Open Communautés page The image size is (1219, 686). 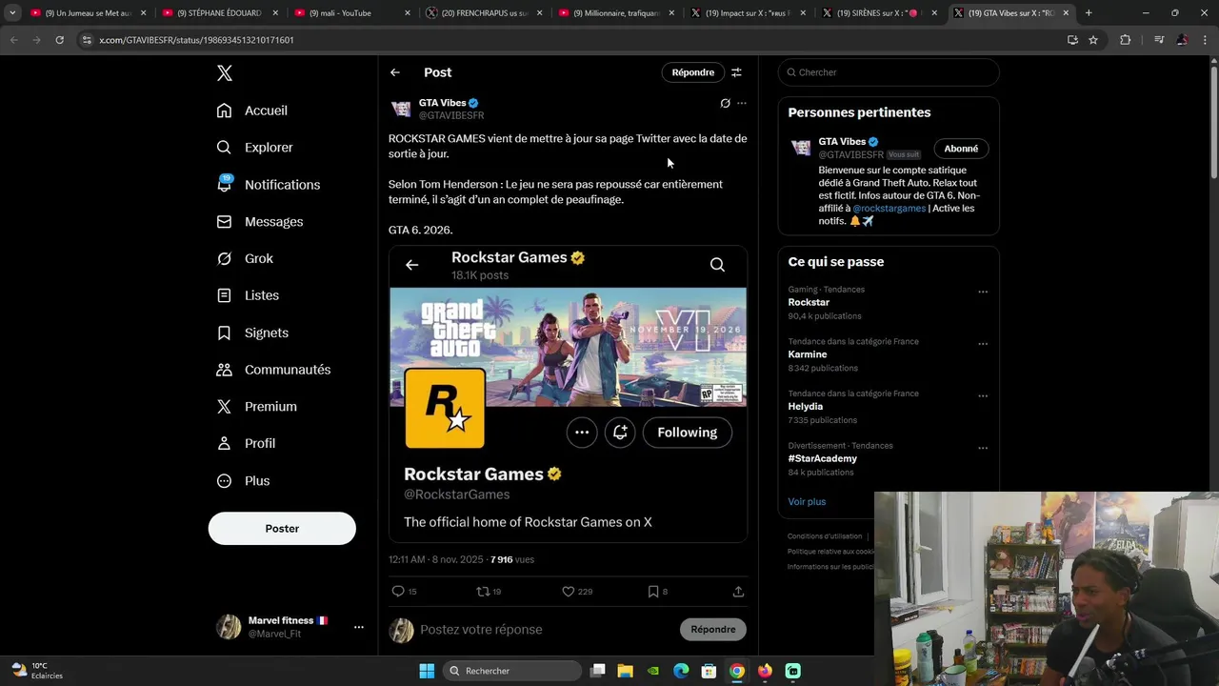tap(273, 370)
